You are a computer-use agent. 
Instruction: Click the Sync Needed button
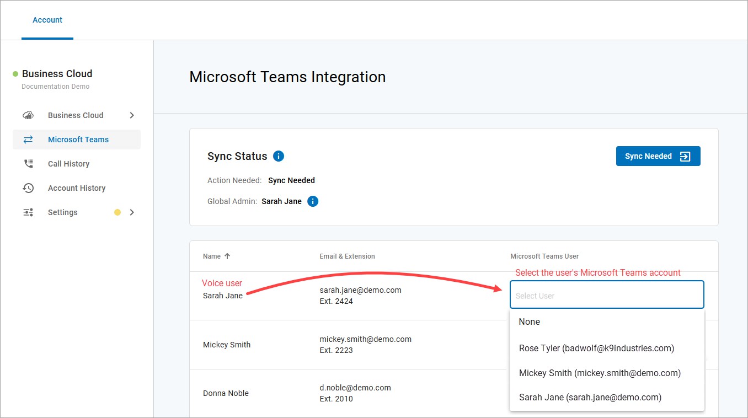coord(658,156)
